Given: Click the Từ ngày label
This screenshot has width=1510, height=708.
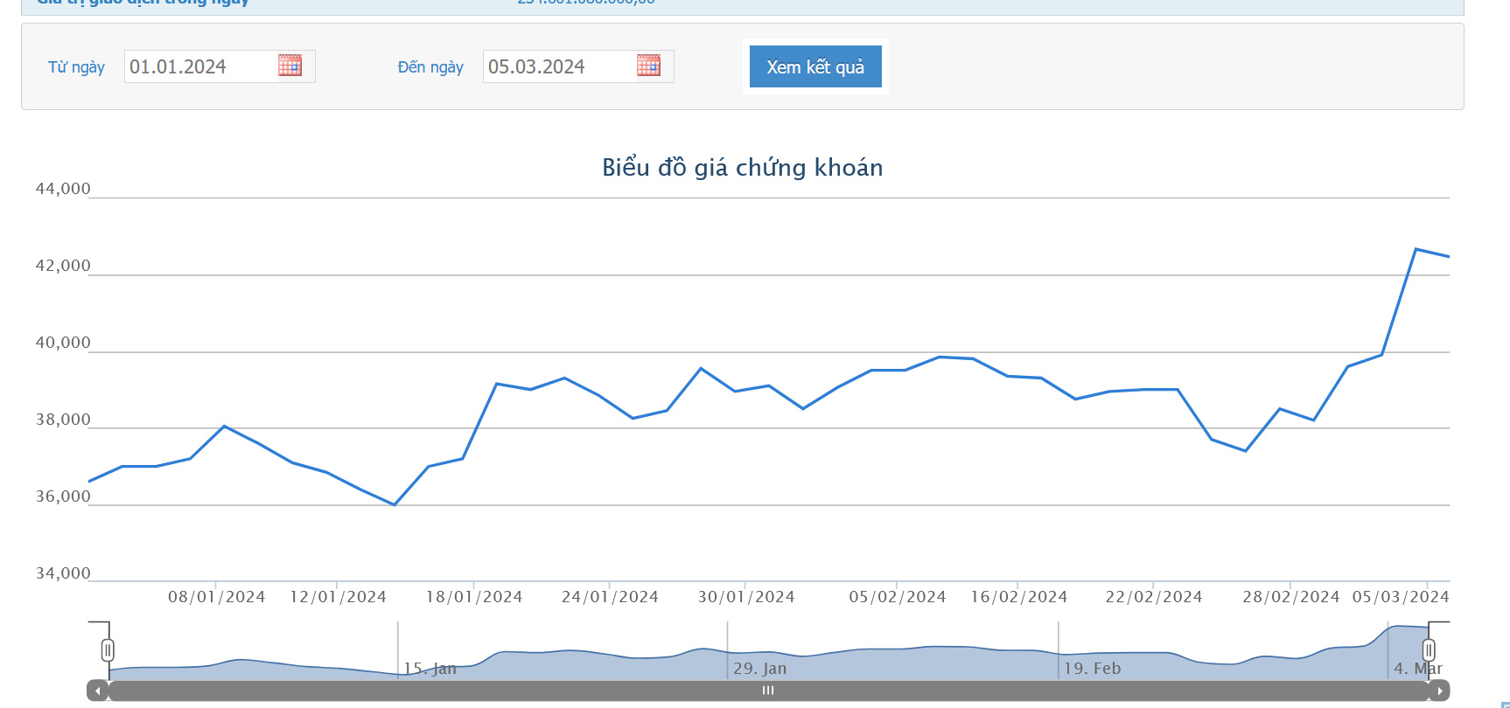Looking at the screenshot, I should click(76, 67).
